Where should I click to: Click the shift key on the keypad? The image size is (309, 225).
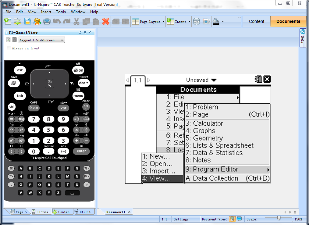click(34, 108)
